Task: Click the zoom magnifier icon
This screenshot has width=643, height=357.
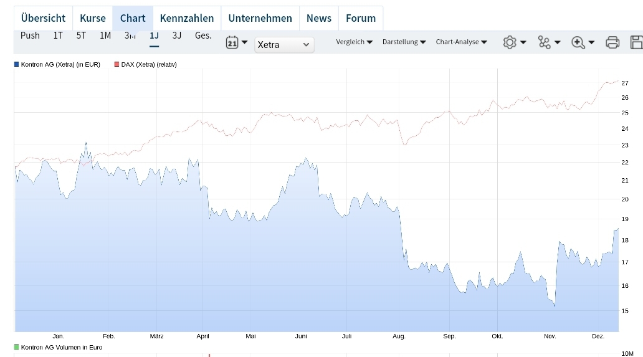Action: point(578,42)
